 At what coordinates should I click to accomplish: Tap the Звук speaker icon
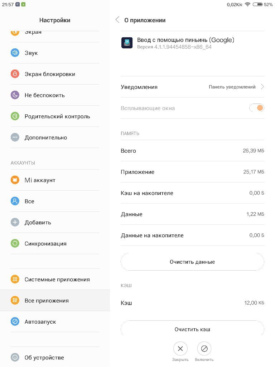coord(15,53)
